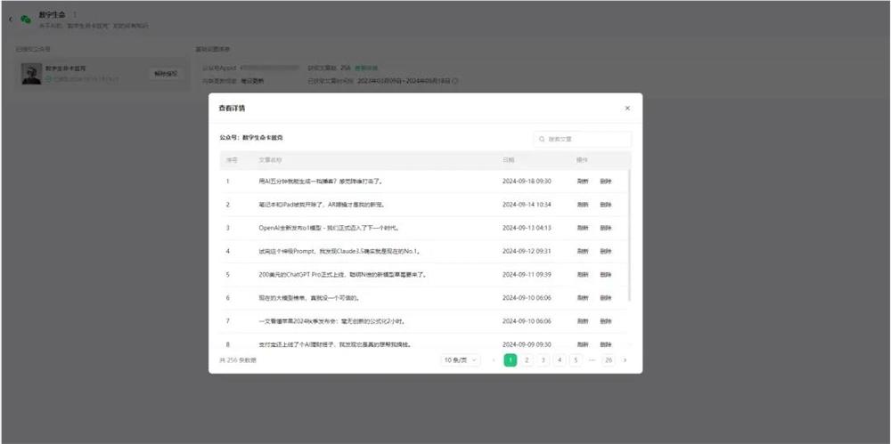The width and height of the screenshot is (891, 444).
Task: Refresh article row 6 dated 2024-09-10
Action: point(583,297)
